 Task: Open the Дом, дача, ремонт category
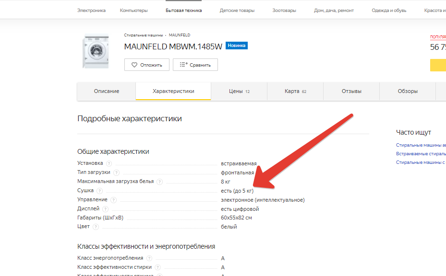tap(334, 11)
